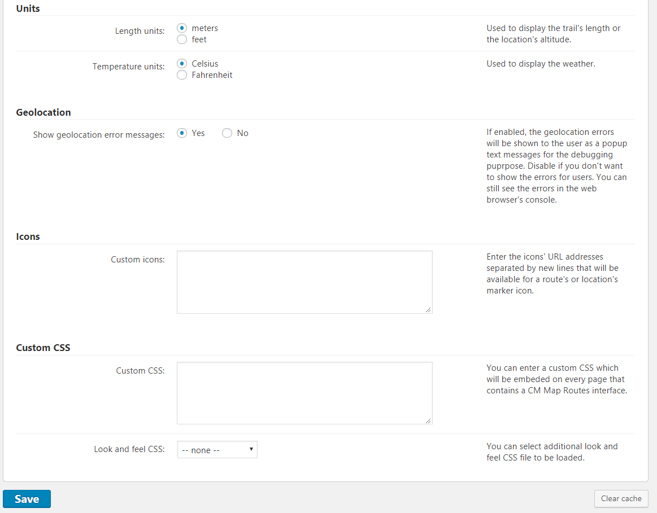Disable geolocation error messages with No
Screen dimensions: 657x513
pyautogui.click(x=227, y=133)
